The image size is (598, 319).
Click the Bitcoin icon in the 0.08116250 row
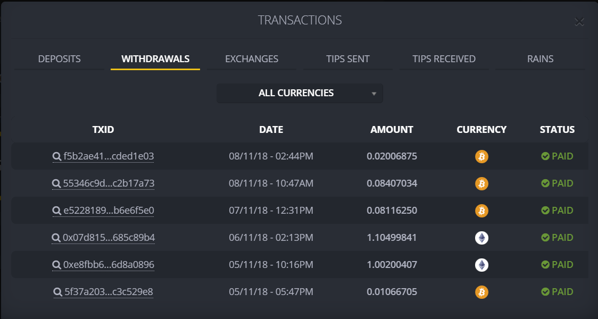(481, 211)
